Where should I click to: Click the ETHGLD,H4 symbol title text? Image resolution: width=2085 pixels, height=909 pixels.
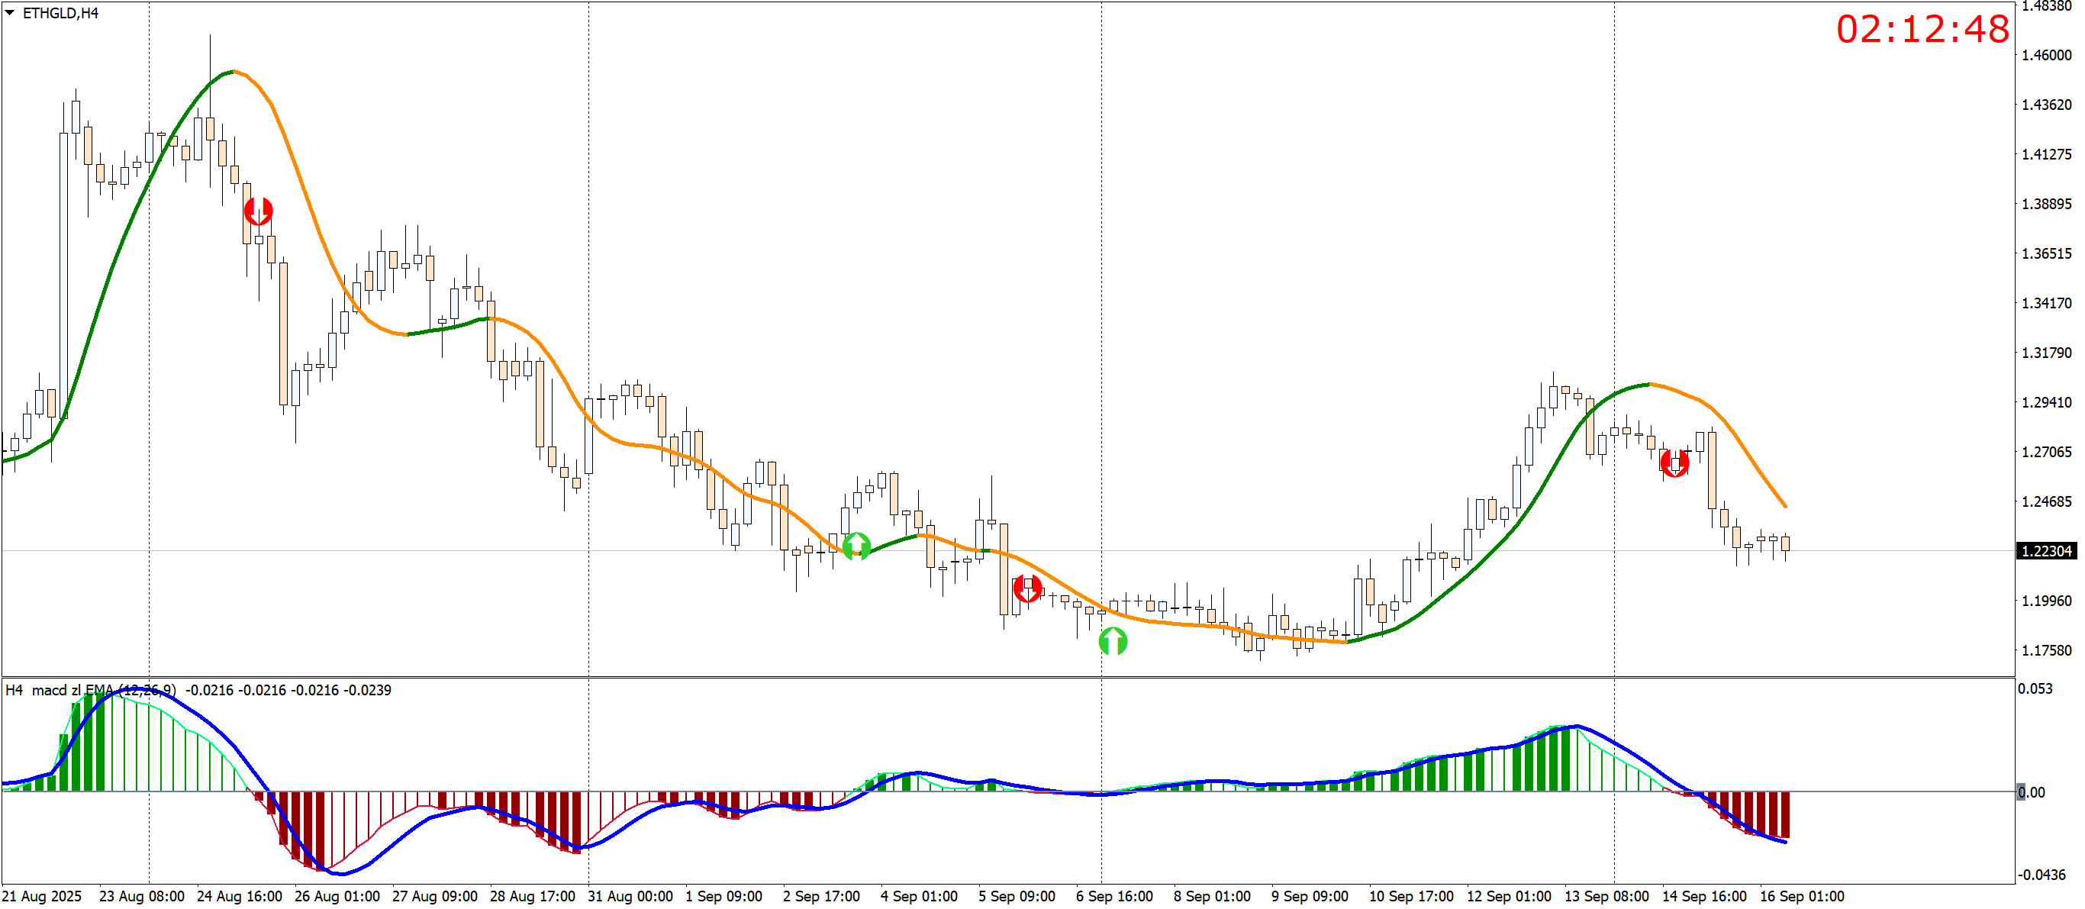pos(61,13)
